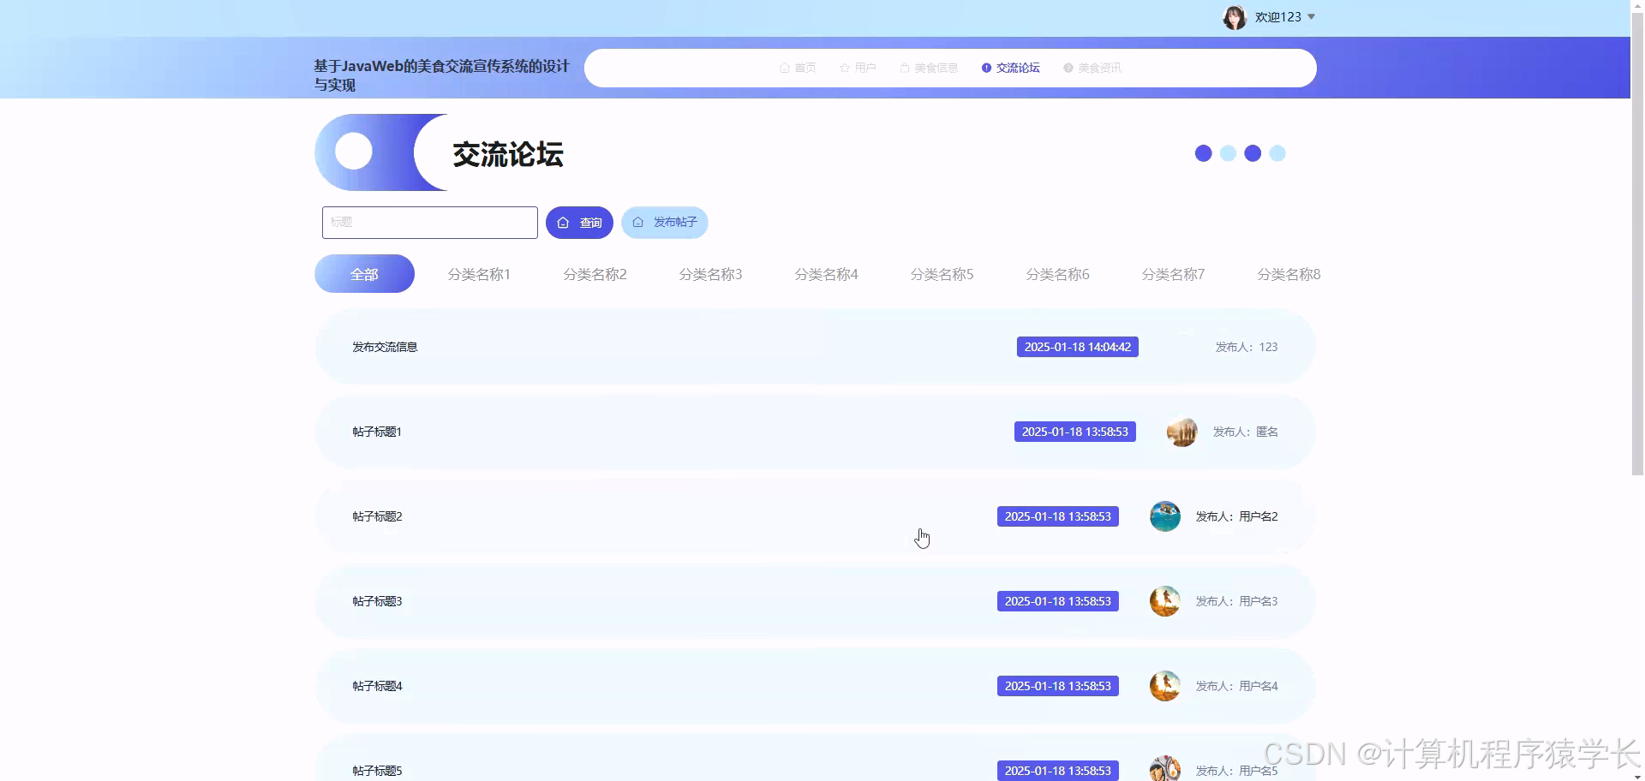This screenshot has width=1645, height=781.
Task: Click the avatar of 用户名3
Action: click(x=1164, y=601)
